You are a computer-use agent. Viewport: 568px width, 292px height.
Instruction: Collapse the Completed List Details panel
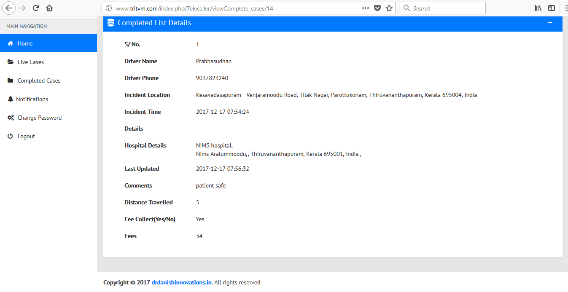tap(550, 23)
